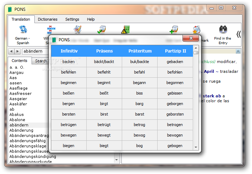Select 'Abänderungsklage' in the contents list
Screen dimensions: 252x174
point(28,146)
